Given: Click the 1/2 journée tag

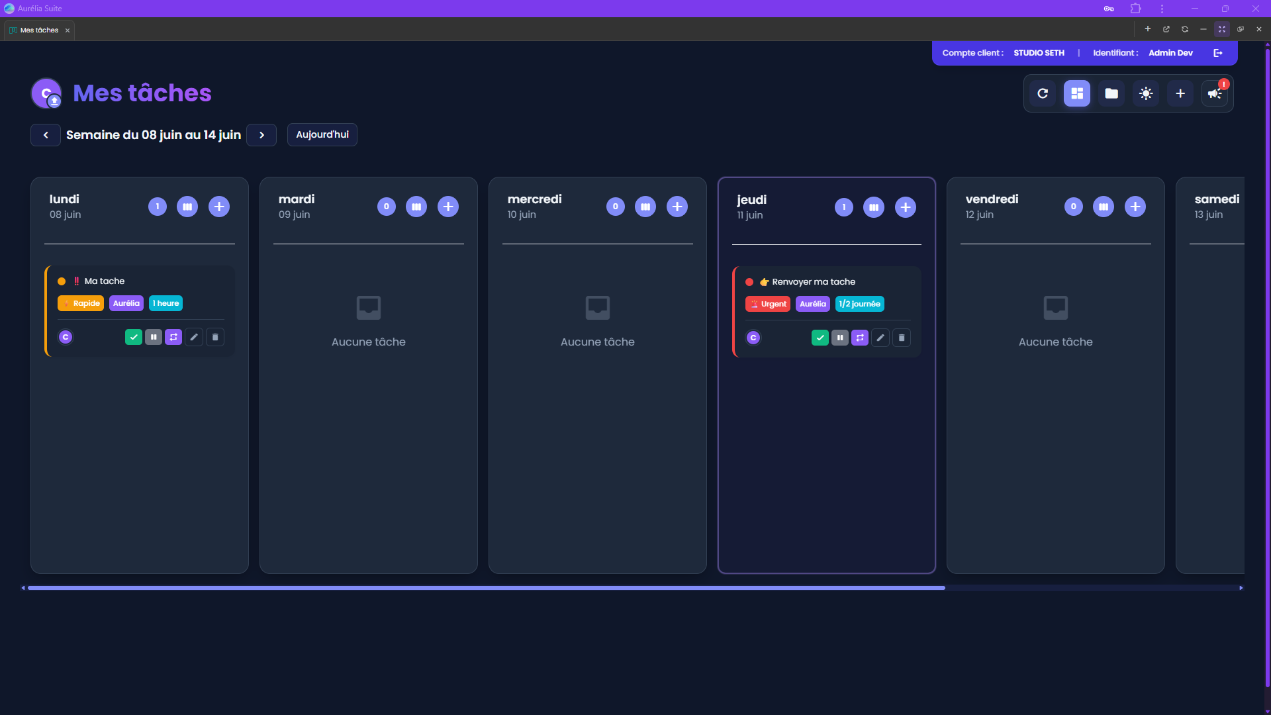Looking at the screenshot, I should [860, 304].
